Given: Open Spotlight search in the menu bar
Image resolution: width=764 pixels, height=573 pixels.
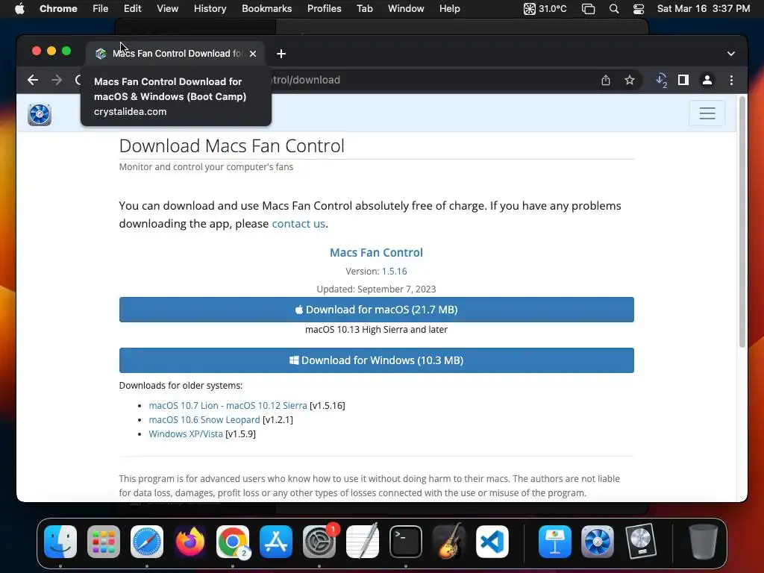Looking at the screenshot, I should click(x=614, y=8).
